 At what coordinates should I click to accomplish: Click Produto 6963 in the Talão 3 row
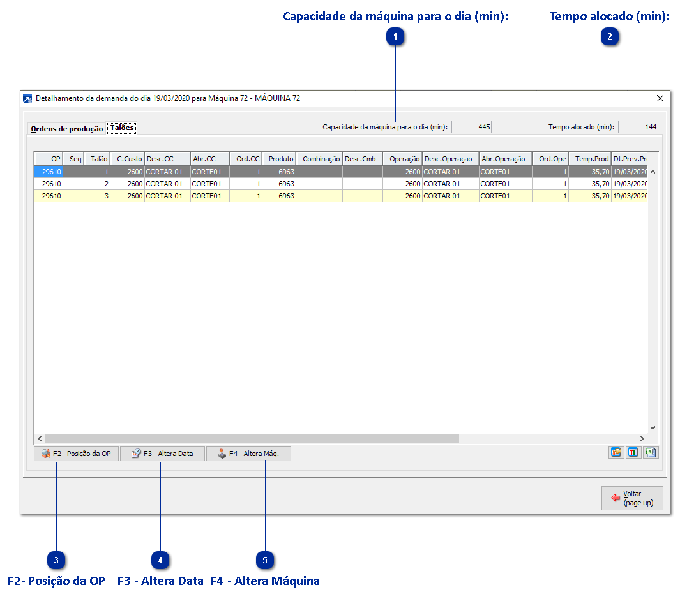pos(279,196)
